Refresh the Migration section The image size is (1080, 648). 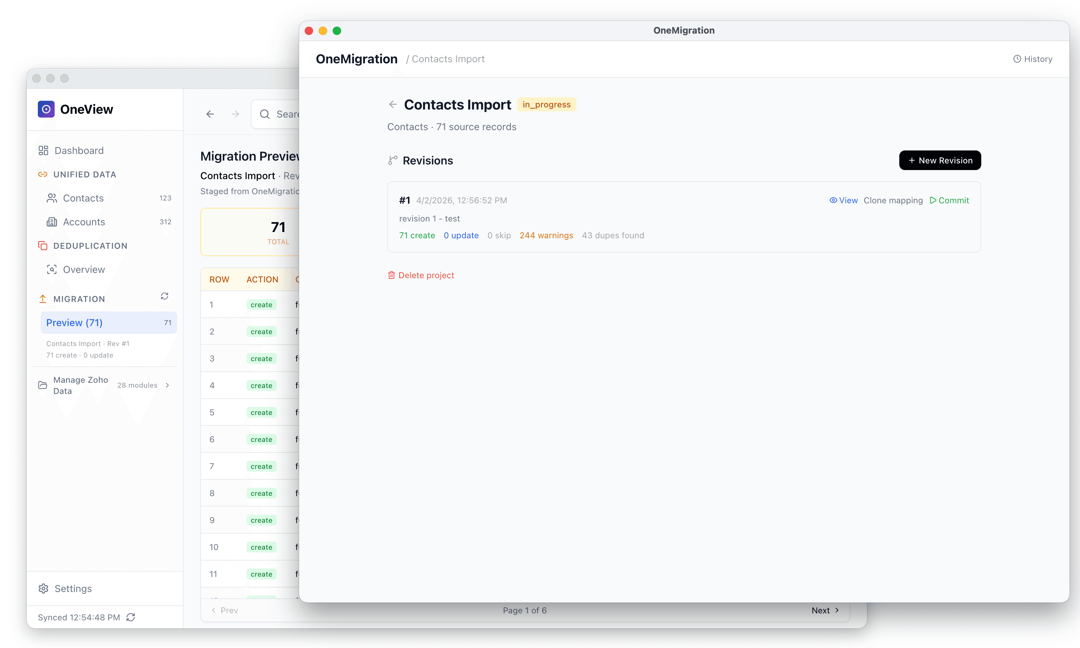coord(164,296)
